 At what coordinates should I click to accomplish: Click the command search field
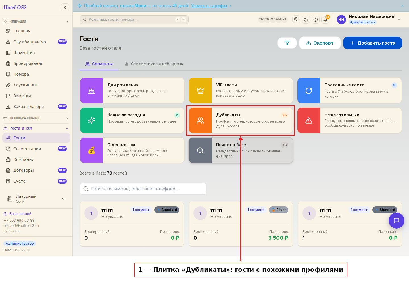[x=134, y=20]
